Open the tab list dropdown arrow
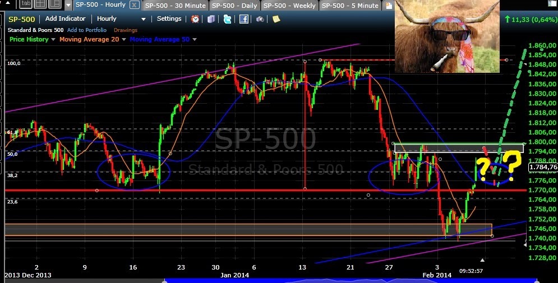The height and width of the screenshot is (283, 558). tap(68, 6)
